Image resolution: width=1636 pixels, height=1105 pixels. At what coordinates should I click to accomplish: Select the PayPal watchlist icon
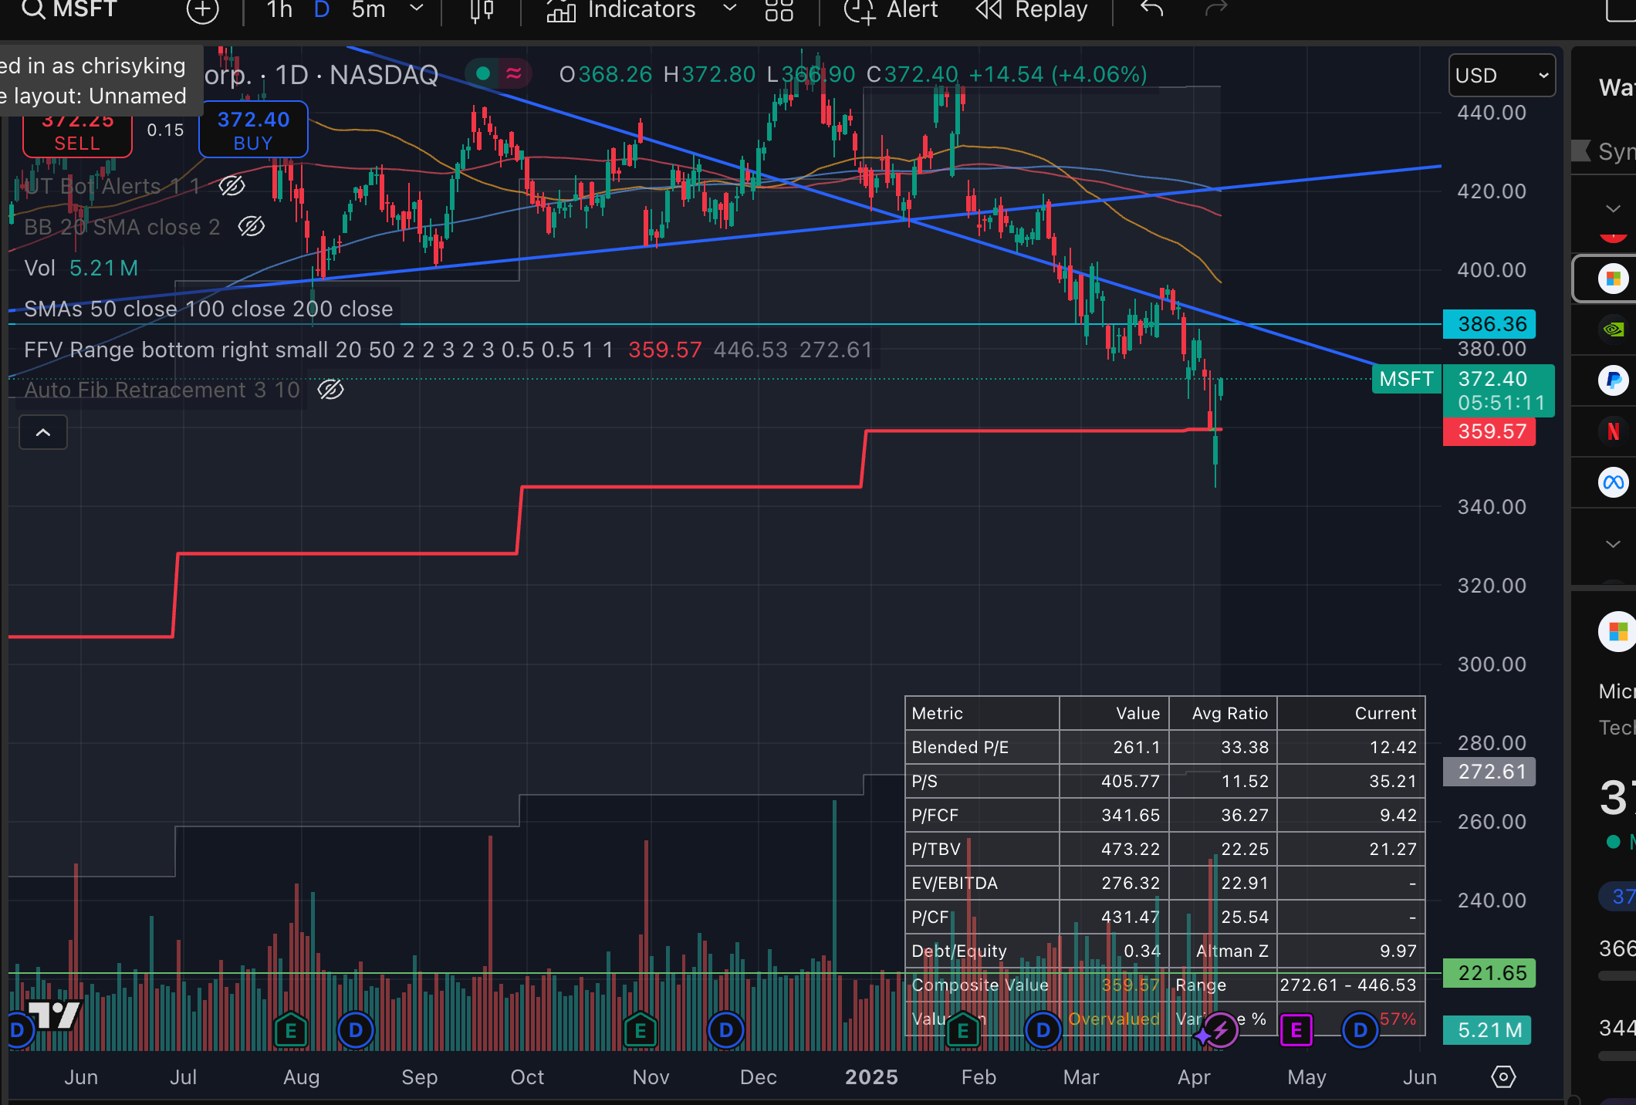tap(1613, 380)
